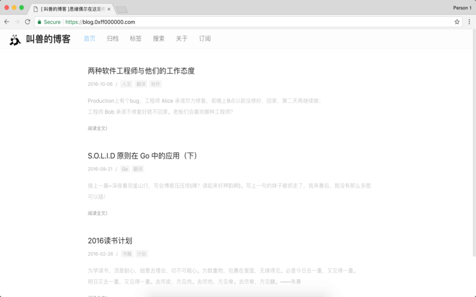This screenshot has height=297, width=476.
Task: Click the Person 1 profile button
Action: coord(462,8)
